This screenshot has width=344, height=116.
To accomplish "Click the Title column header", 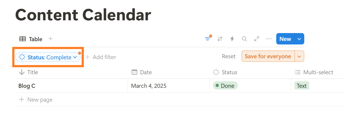I will 33,72.
